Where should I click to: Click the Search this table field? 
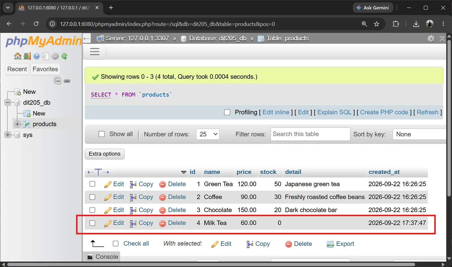pyautogui.click(x=310, y=134)
